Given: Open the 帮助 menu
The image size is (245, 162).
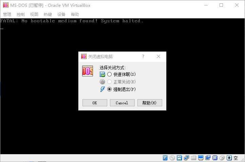Looking at the screenshot, I should pos(75,15).
